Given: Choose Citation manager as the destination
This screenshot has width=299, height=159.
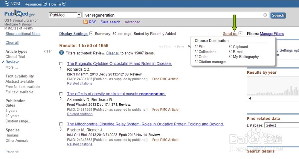Looking at the screenshot, I should 196,61.
